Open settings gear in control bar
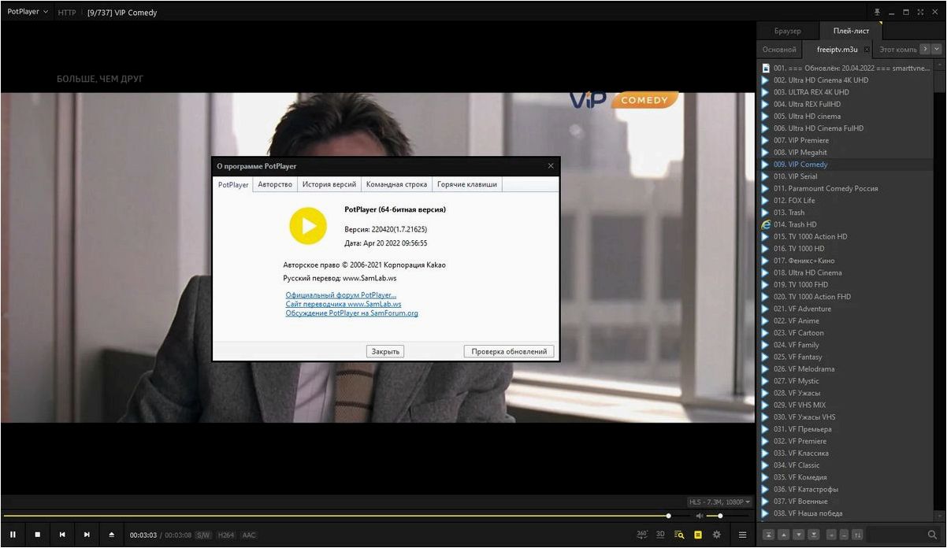947x548 pixels. 716,535
